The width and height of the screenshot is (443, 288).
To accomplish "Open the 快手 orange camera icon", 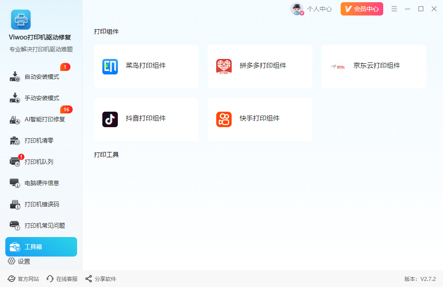I will tap(224, 119).
